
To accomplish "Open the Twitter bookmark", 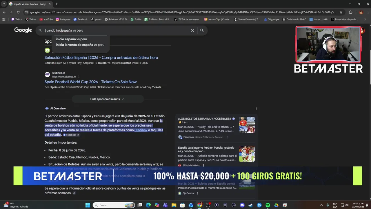I will coord(31,19).
